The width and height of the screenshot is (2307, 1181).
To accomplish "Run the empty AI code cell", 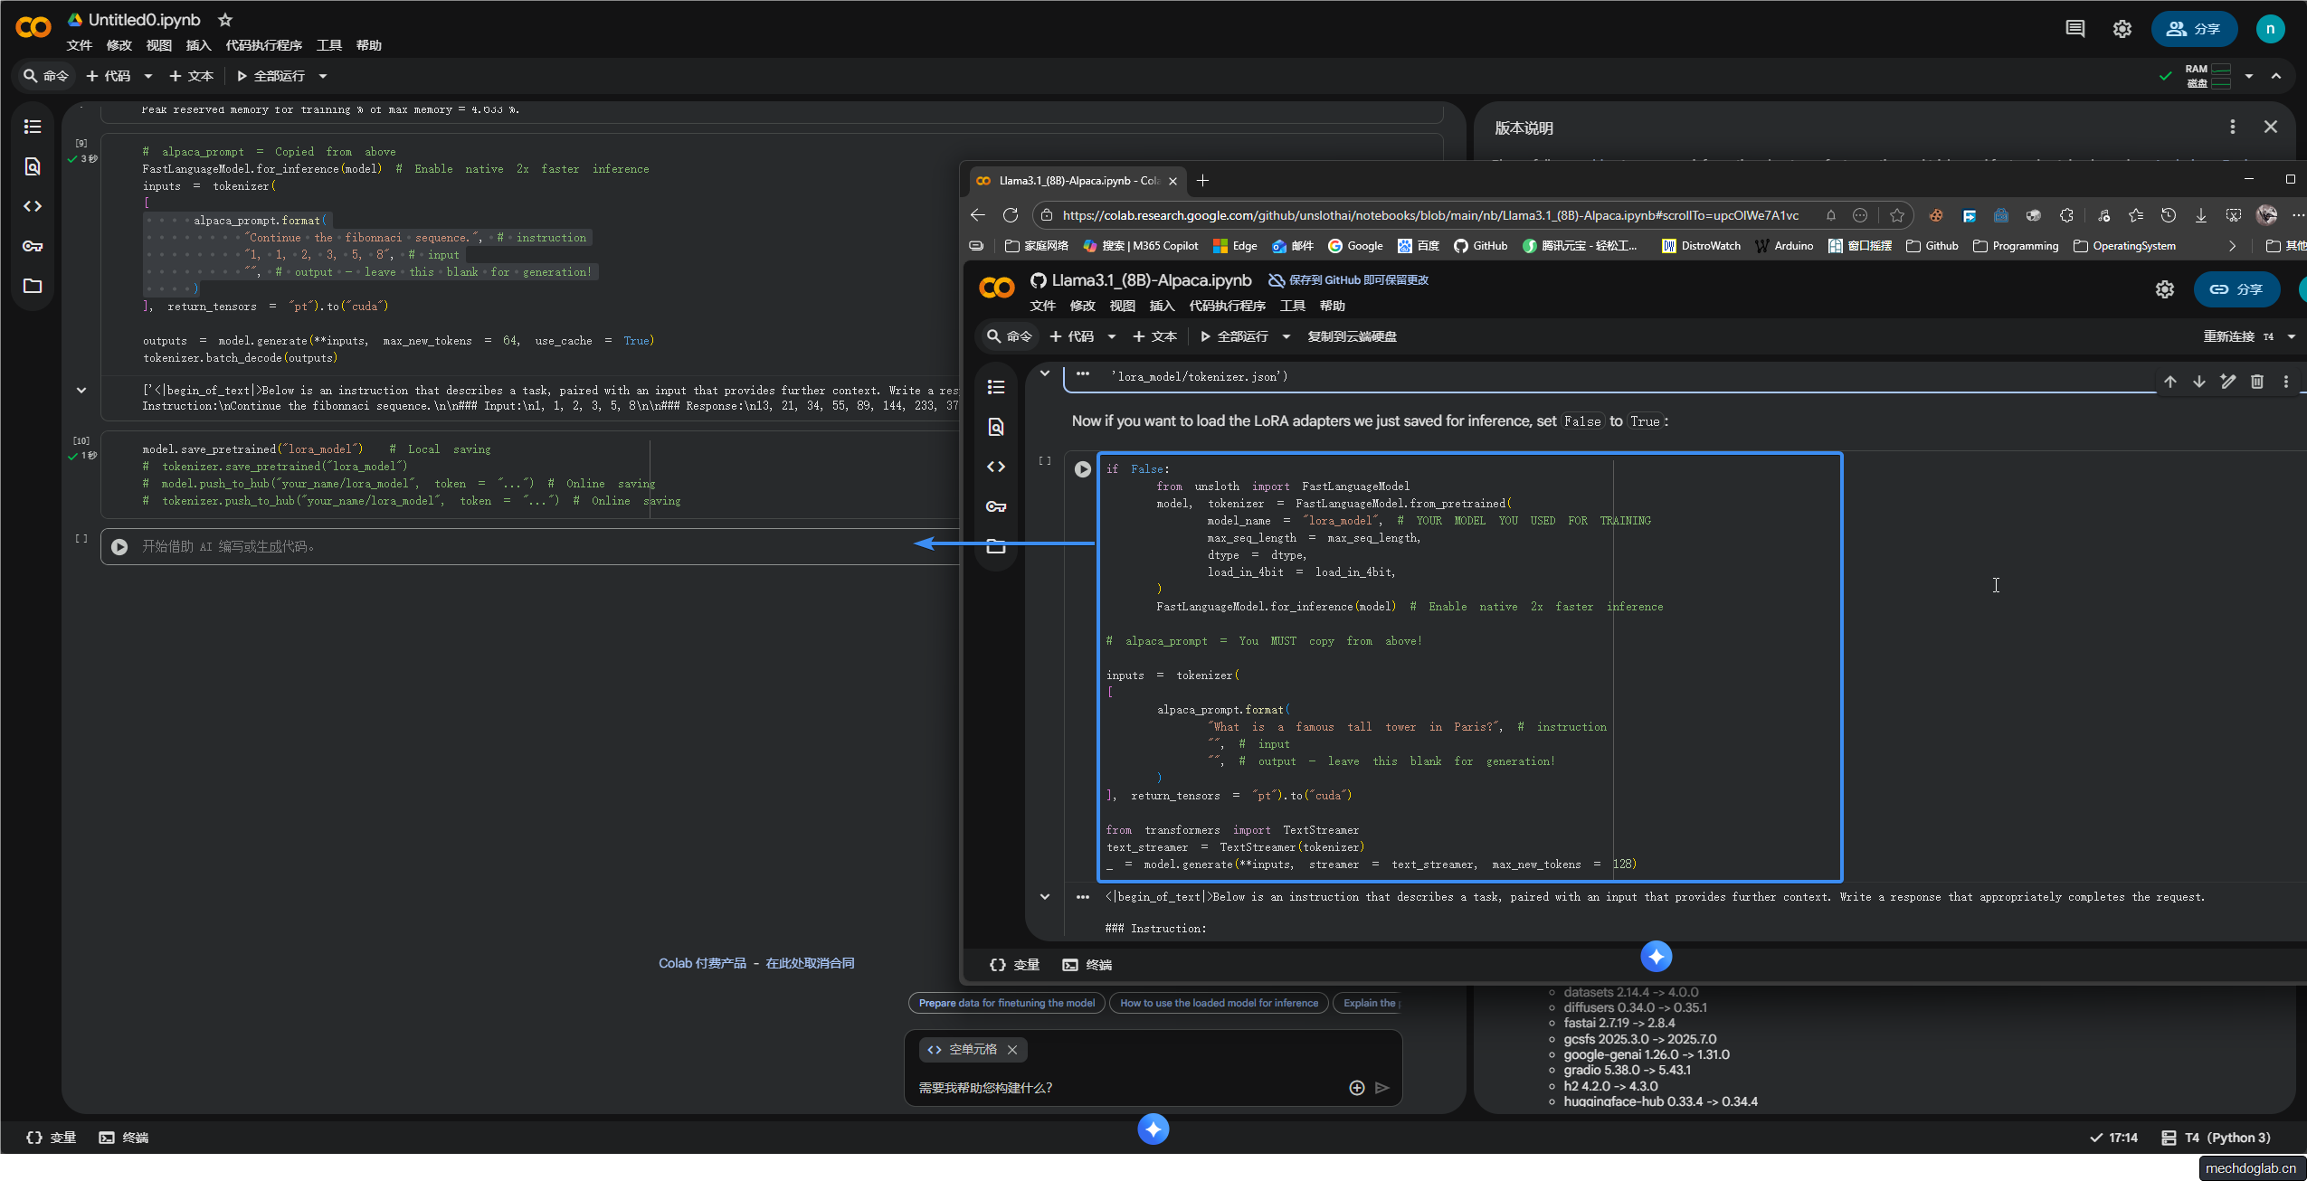I will (x=119, y=547).
